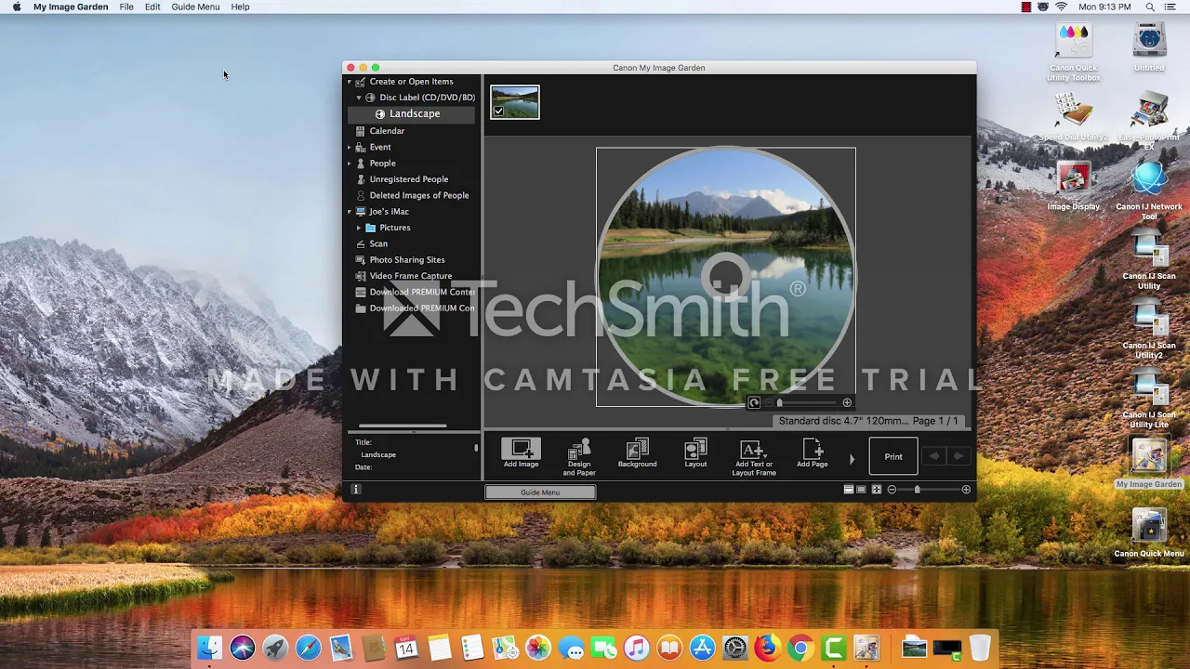Zoom in using bottom plus icon
The image size is (1190, 669).
pyautogui.click(x=966, y=490)
